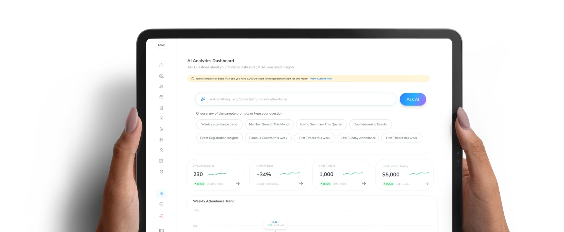Open the bookmark badge sidebar icon
Screen dimensions: 564x232
click(161, 118)
